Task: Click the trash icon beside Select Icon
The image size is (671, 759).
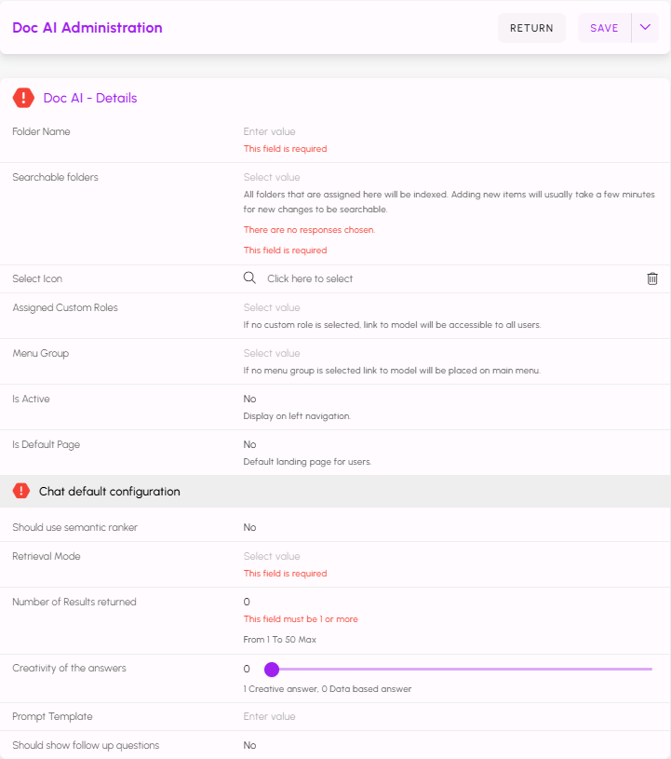Action: tap(652, 278)
